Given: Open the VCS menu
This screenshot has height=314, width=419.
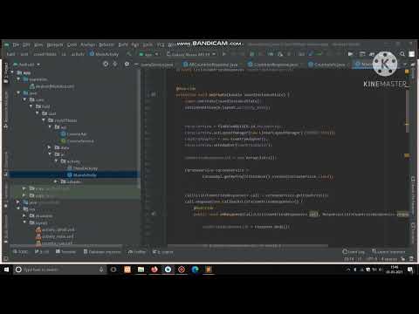Looking at the screenshot, I should tap(161, 44).
